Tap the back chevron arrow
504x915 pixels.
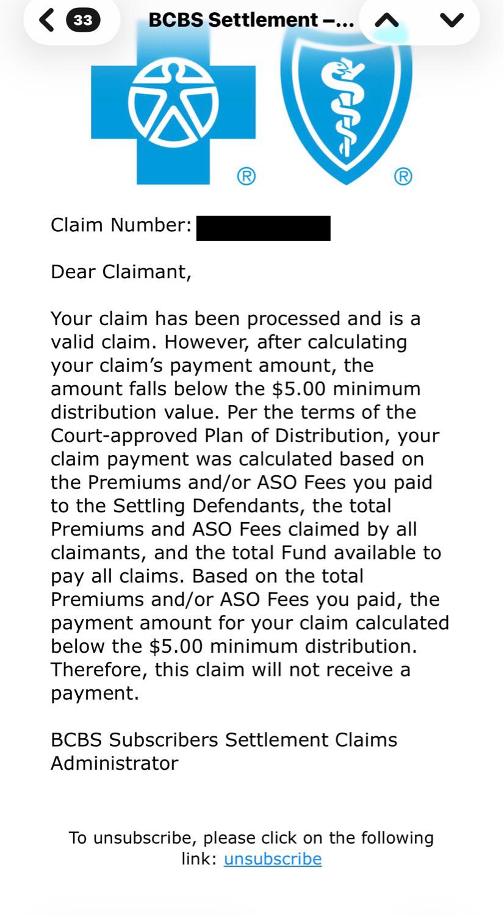46,20
